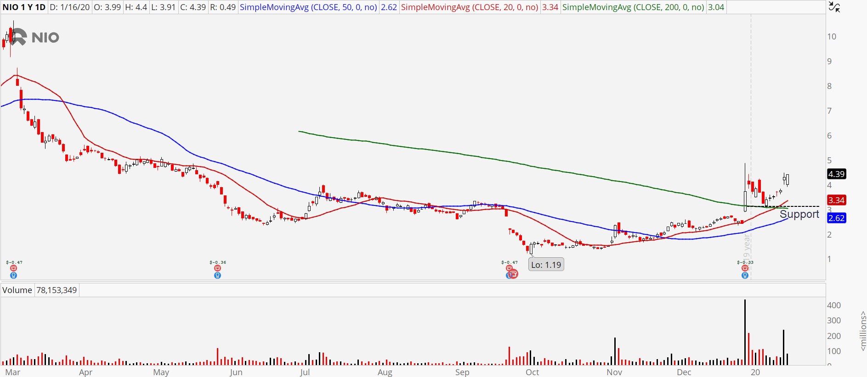Select the red SimpleMovingAvg 20 study label
867x377 pixels.
[x=470, y=7]
